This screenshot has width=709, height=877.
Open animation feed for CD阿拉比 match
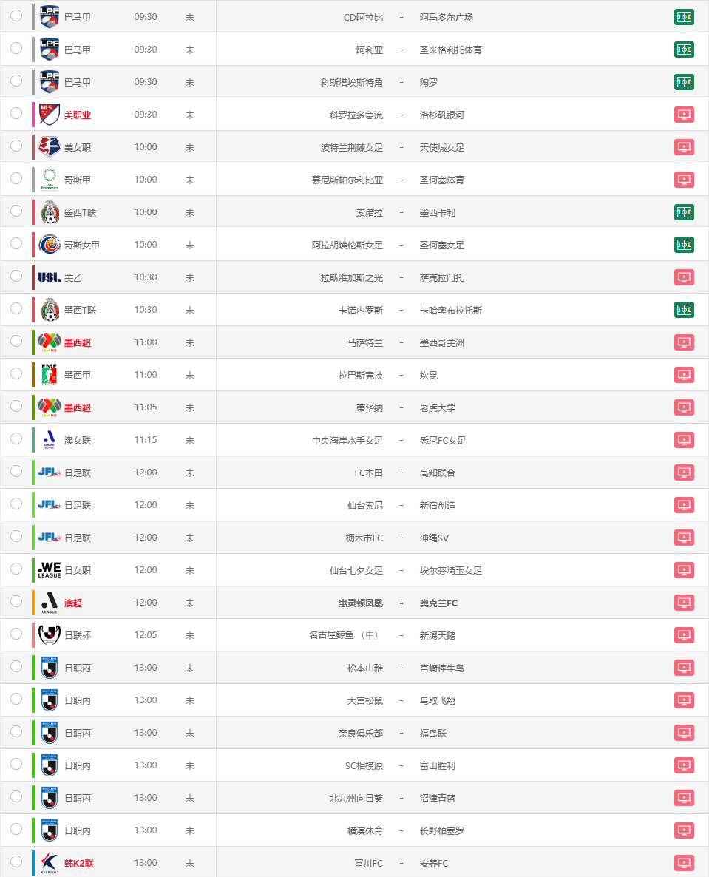[x=684, y=17]
